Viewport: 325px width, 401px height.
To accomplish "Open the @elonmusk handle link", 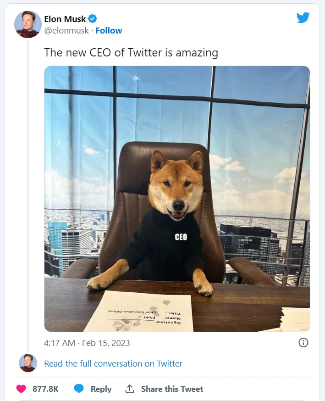I will (66, 30).
